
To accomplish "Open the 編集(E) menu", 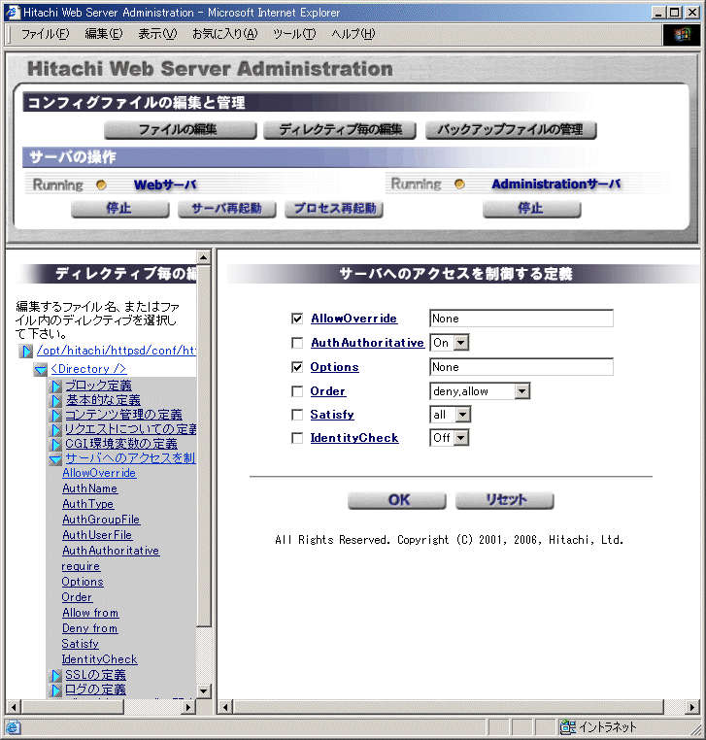I will (x=103, y=34).
